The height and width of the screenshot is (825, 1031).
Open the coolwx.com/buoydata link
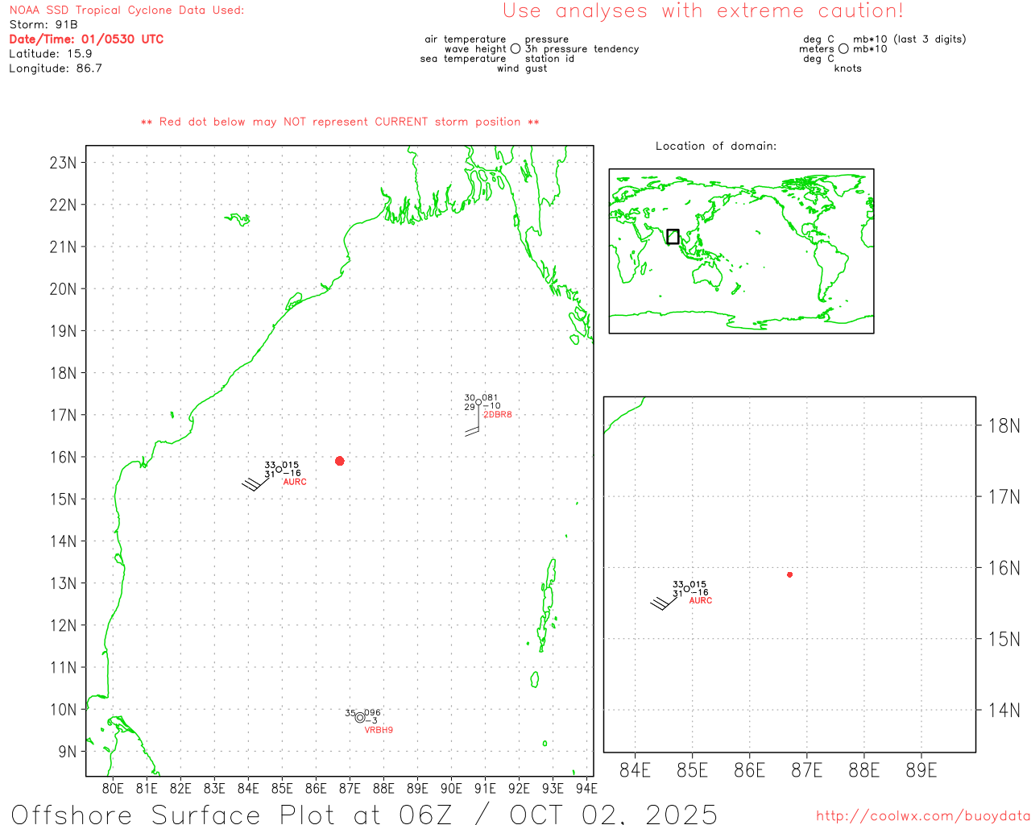(923, 816)
